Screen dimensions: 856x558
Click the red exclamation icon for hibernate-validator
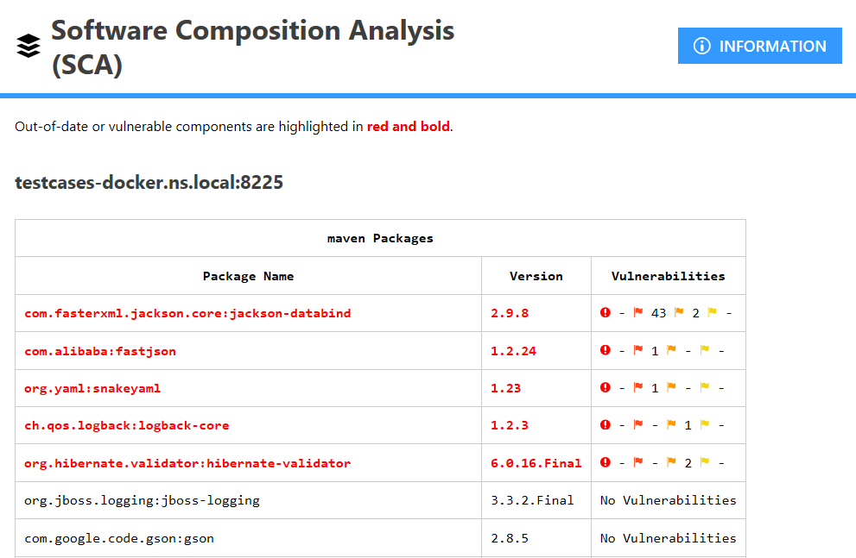click(x=604, y=462)
